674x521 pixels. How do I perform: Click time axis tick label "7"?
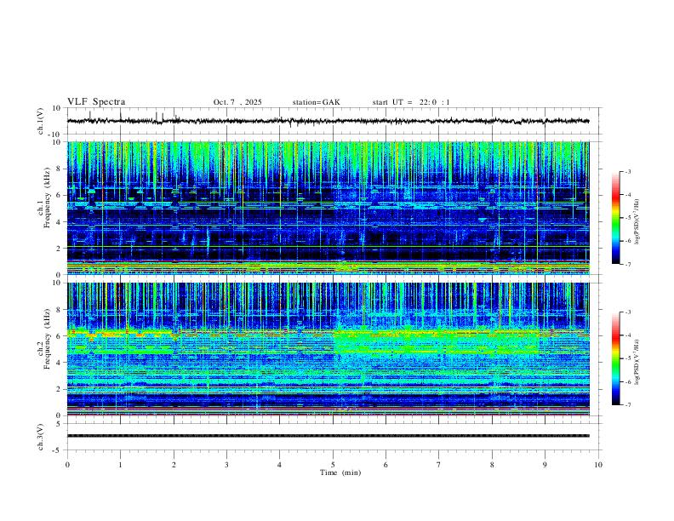pos(439,465)
